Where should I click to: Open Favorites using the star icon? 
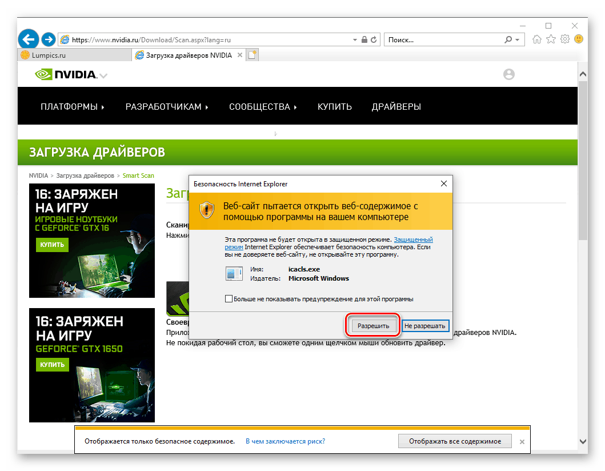(x=551, y=39)
